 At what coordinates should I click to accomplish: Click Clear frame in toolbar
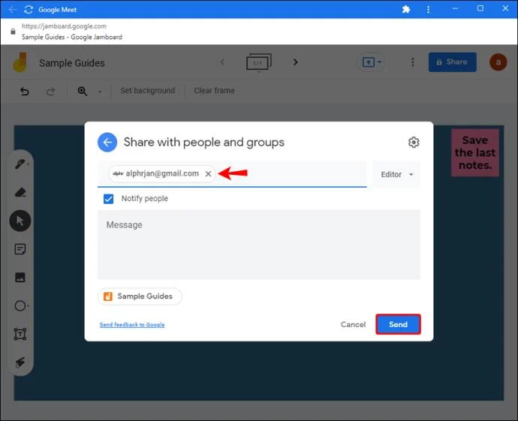(x=214, y=91)
